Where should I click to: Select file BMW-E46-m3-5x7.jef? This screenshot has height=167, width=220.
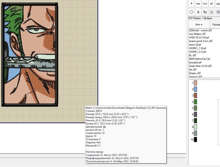[x=199, y=59]
